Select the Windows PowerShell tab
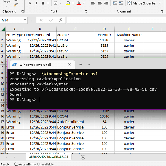 (x=43, y=65)
